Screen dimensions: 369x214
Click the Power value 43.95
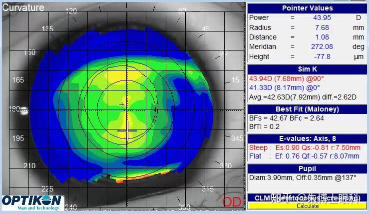click(x=322, y=17)
